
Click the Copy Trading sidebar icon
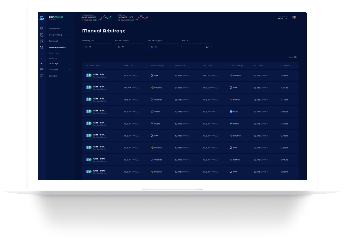coord(42,35)
